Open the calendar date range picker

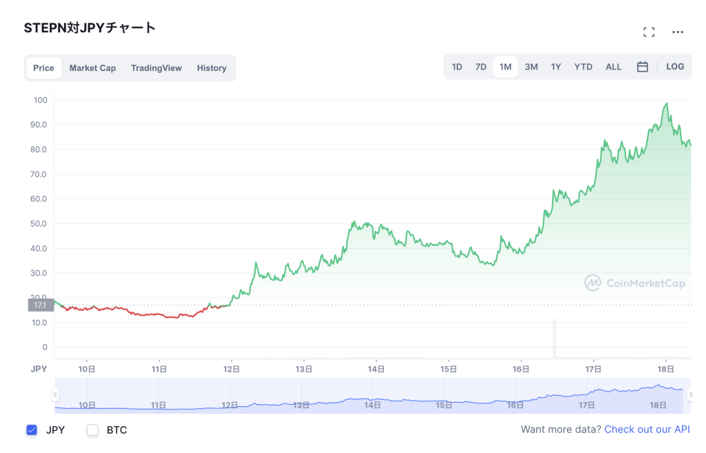click(643, 67)
